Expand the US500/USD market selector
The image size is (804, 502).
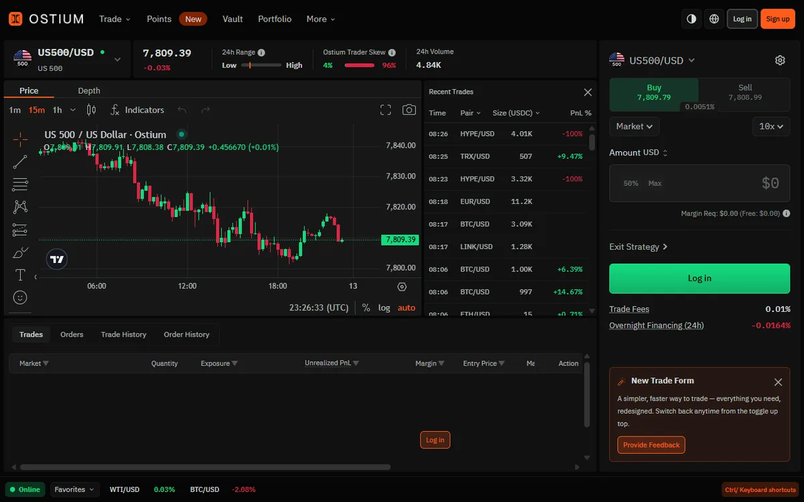(x=118, y=59)
